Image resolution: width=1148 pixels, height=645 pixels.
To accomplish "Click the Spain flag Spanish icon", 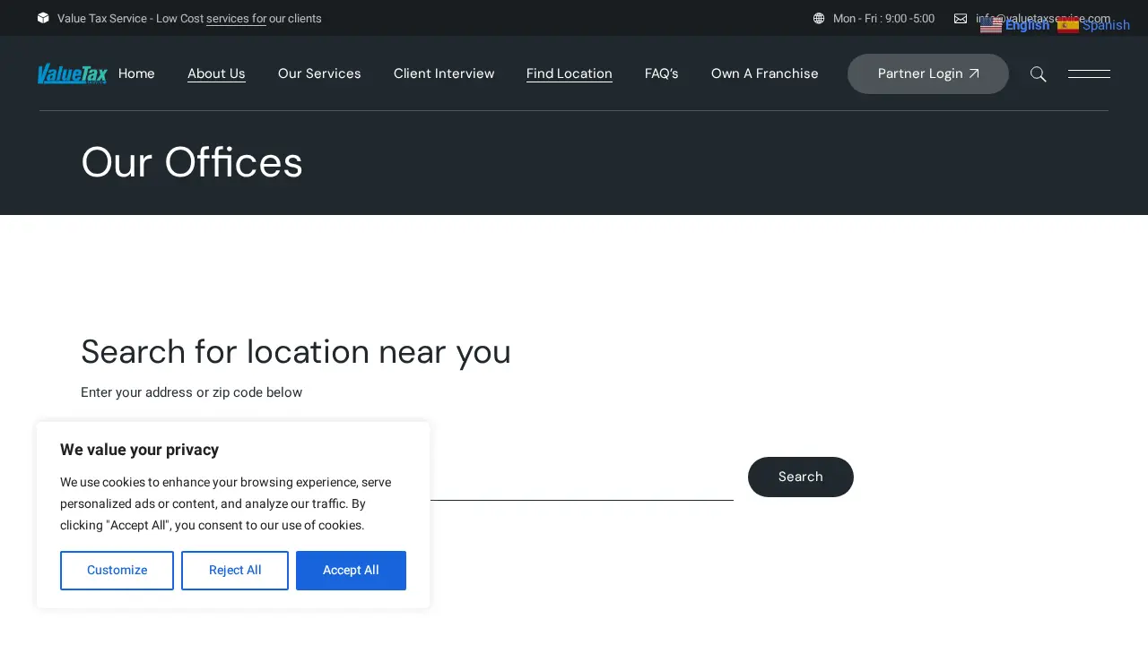I will [x=1068, y=25].
